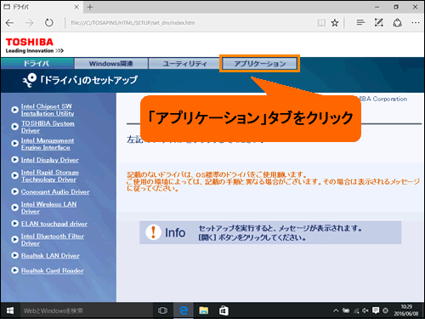Open Intel Display Driver link

[50, 160]
